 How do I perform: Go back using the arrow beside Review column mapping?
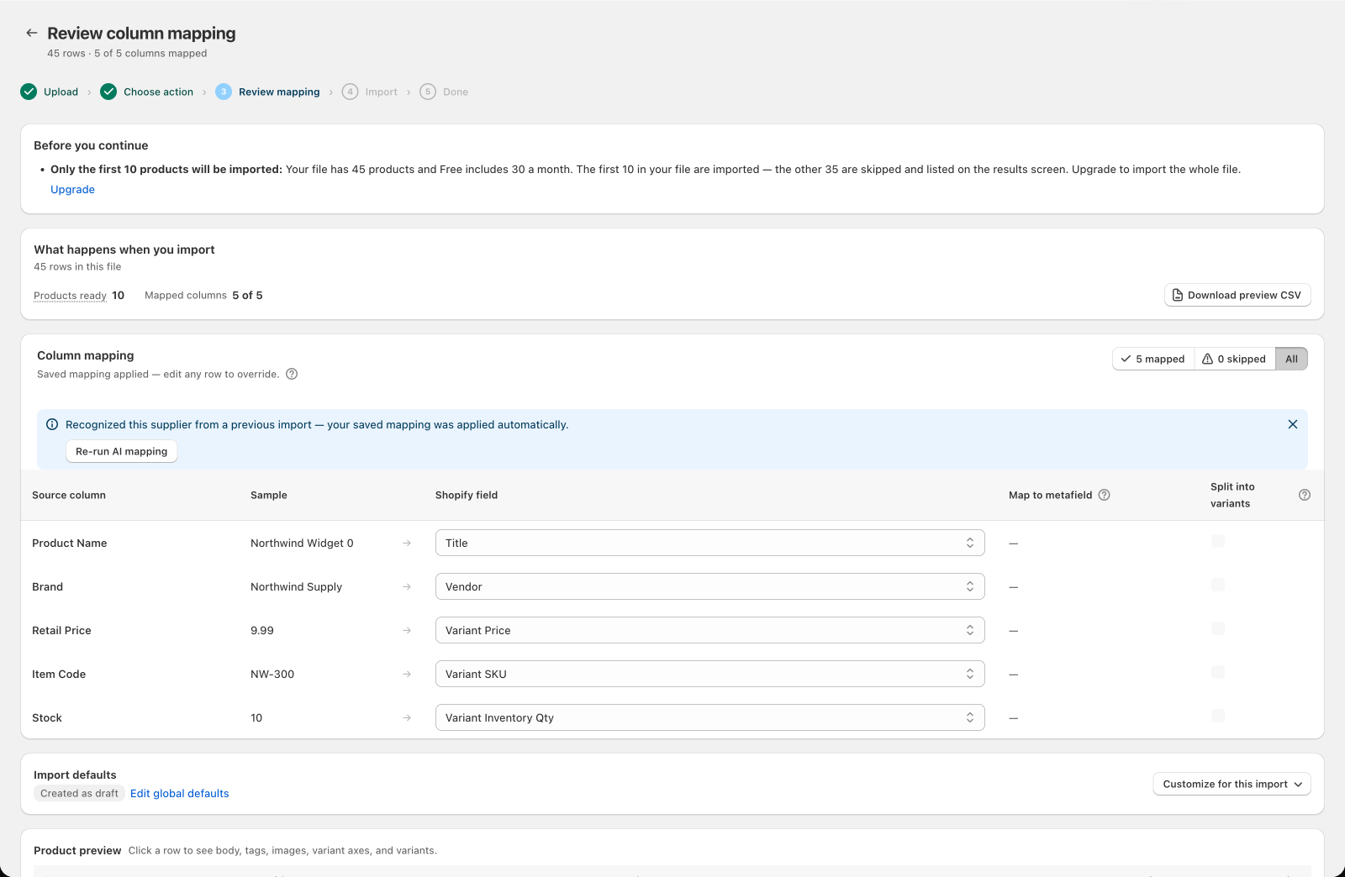[32, 33]
